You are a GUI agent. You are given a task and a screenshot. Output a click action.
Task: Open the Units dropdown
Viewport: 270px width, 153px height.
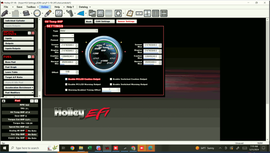67,35
